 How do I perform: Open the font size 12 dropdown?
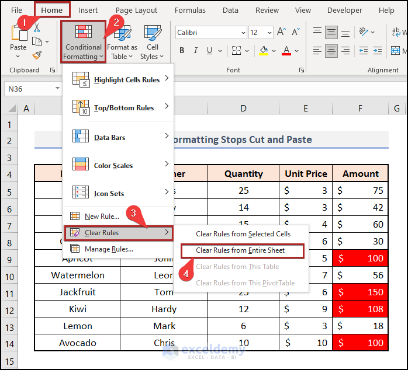coord(269,33)
